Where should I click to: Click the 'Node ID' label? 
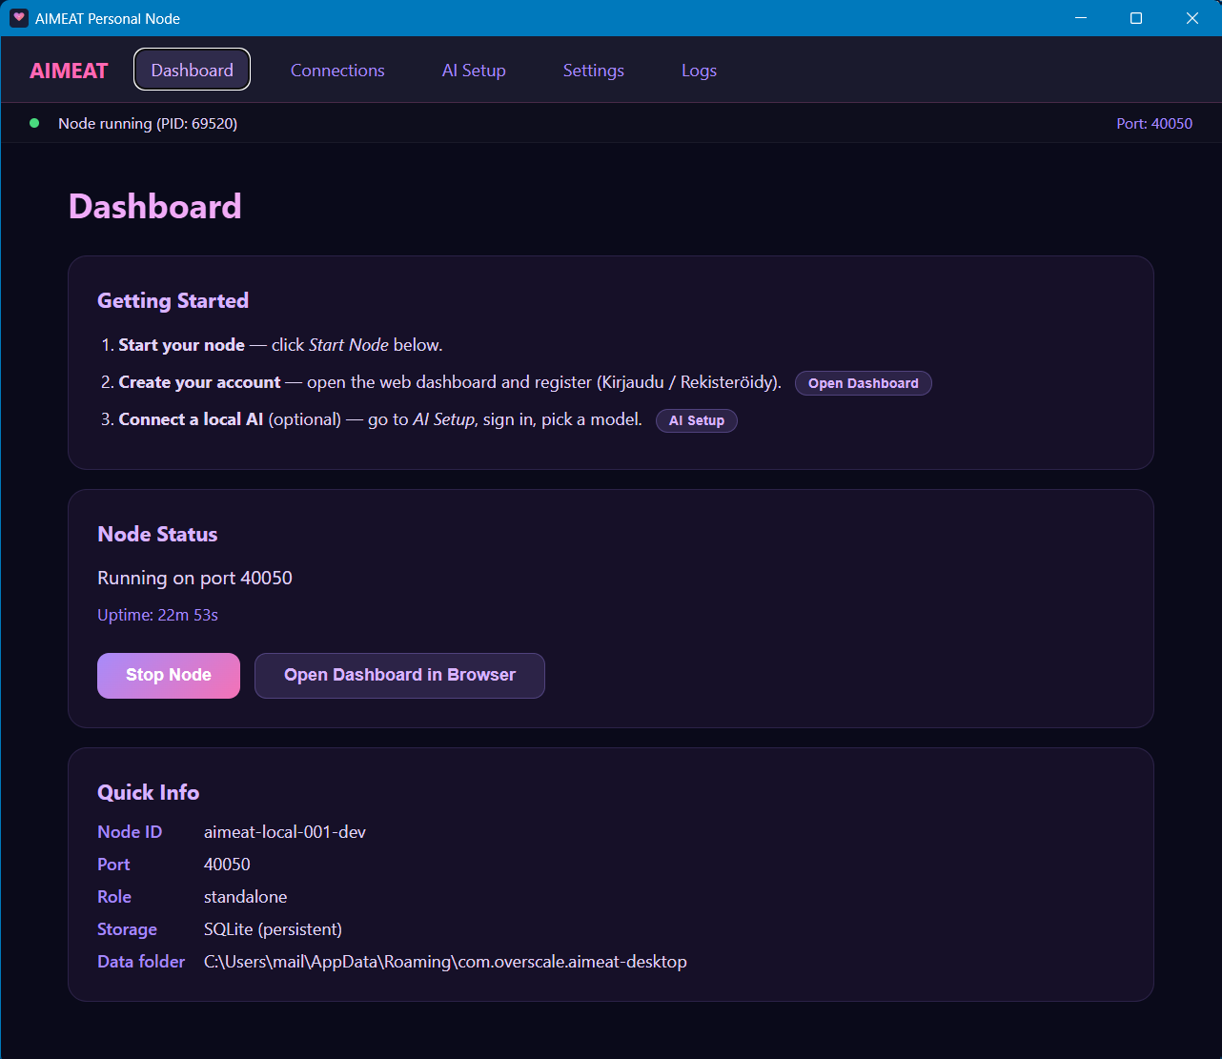click(130, 832)
